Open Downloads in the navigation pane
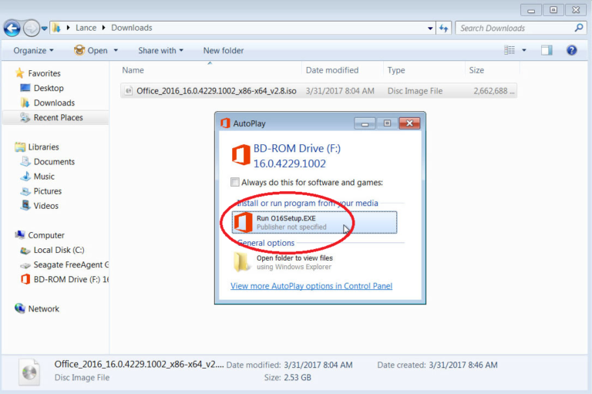 [x=54, y=103]
